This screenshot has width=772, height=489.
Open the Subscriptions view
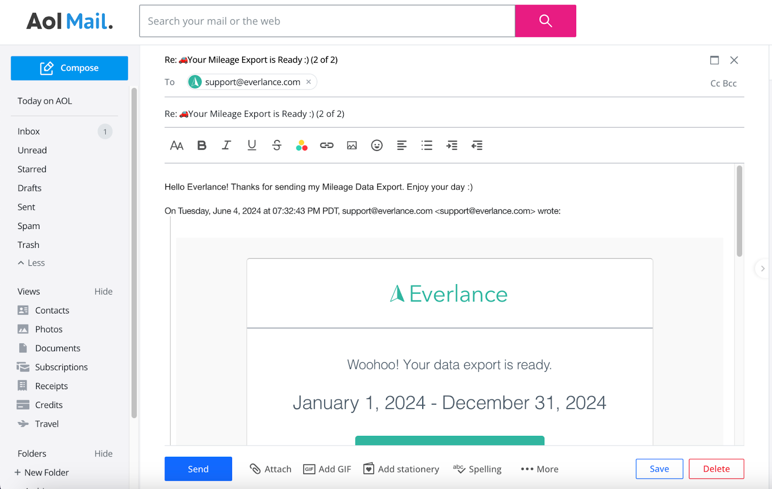(61, 367)
